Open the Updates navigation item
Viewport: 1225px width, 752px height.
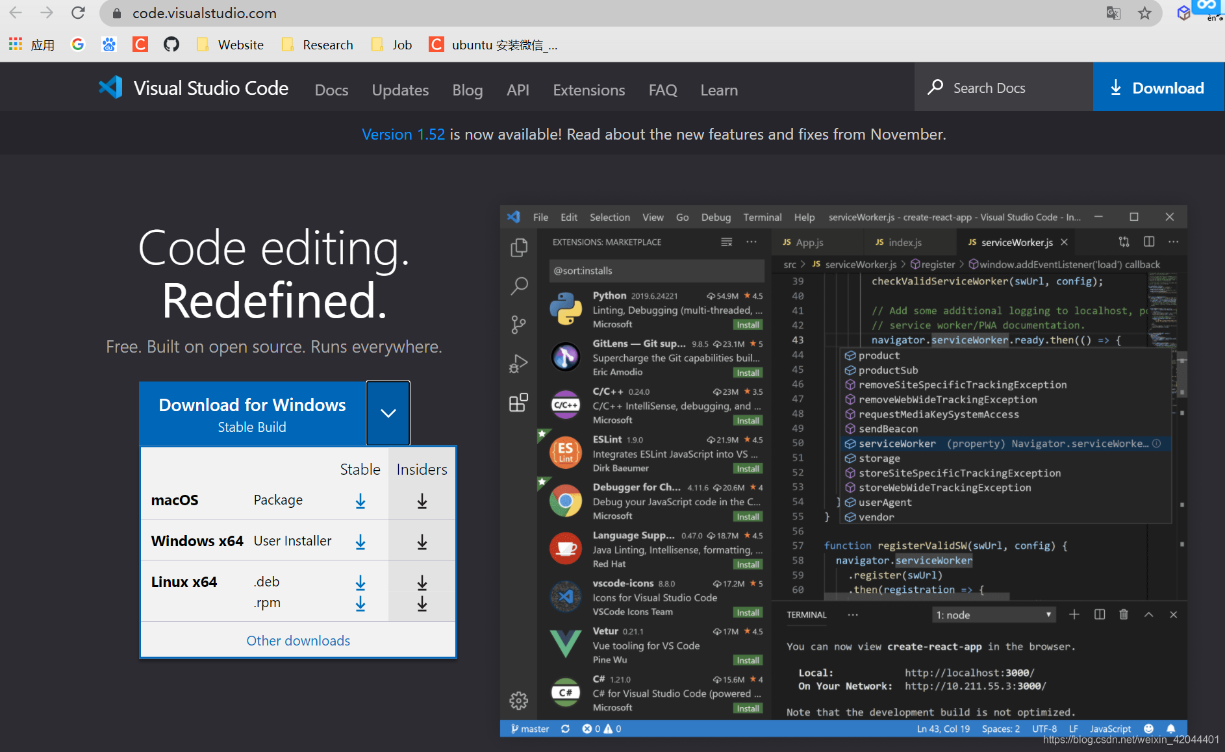click(400, 90)
